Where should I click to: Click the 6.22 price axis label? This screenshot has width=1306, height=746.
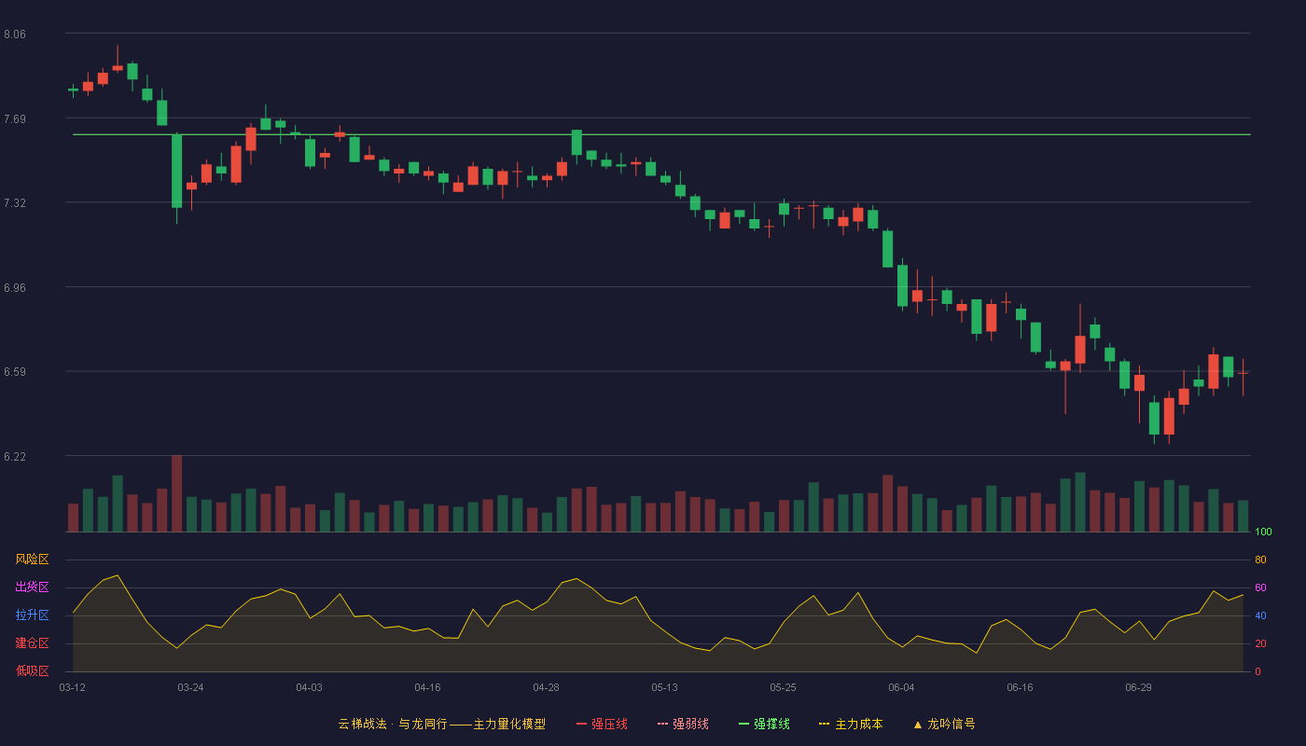coord(15,457)
